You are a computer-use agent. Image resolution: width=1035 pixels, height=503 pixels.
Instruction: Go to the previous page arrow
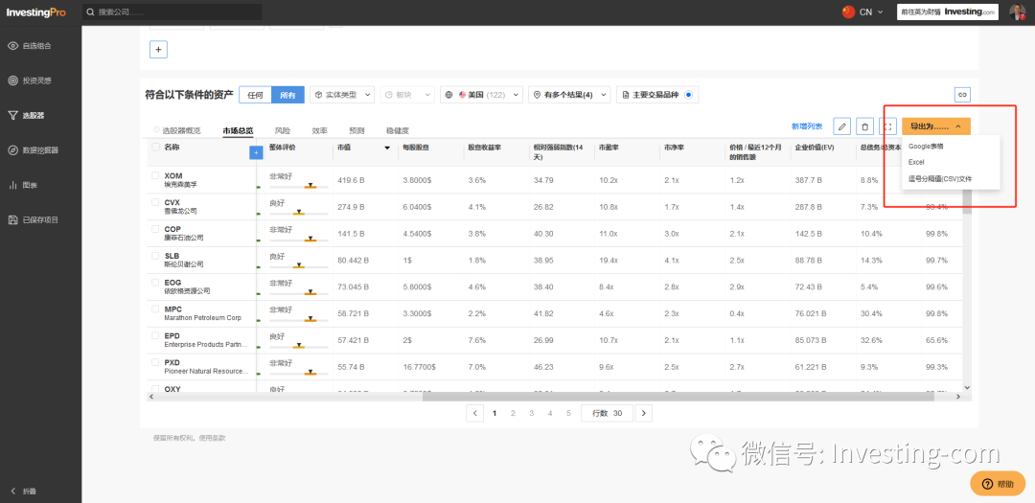[474, 413]
